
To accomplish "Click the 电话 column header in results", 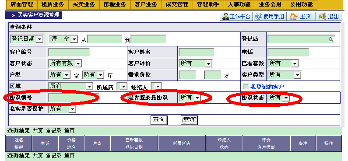I will point(45,143).
